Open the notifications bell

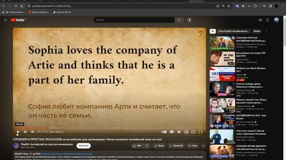(x=268, y=20)
